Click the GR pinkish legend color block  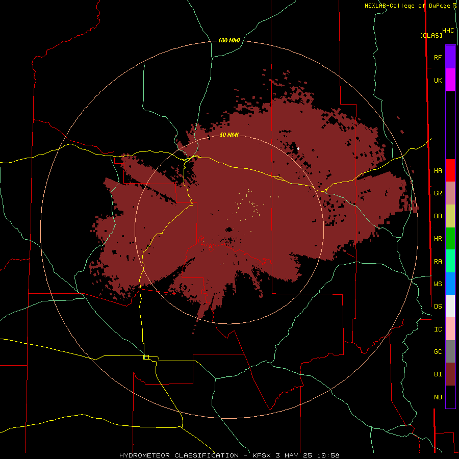pos(450,193)
